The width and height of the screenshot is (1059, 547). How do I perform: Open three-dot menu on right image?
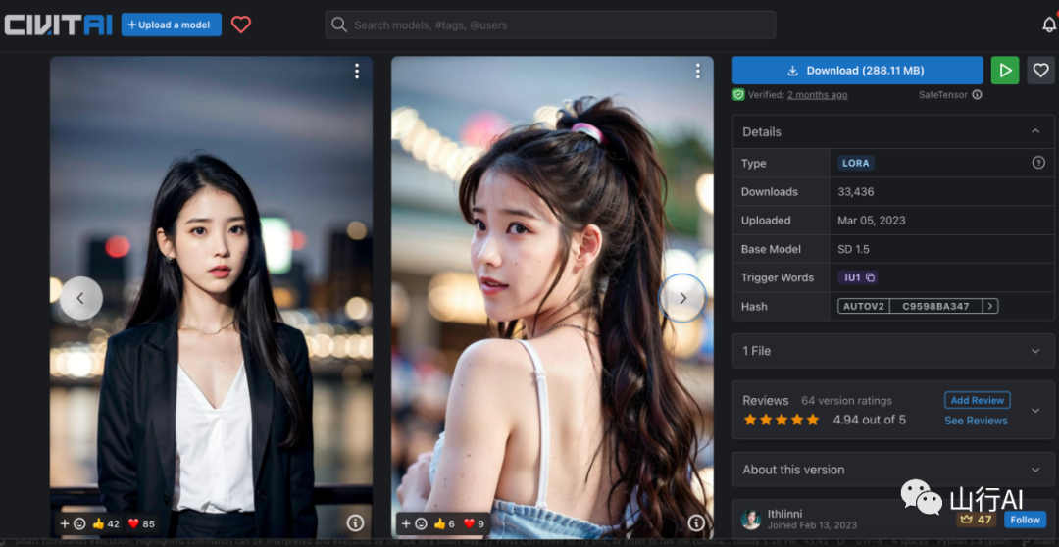click(697, 72)
